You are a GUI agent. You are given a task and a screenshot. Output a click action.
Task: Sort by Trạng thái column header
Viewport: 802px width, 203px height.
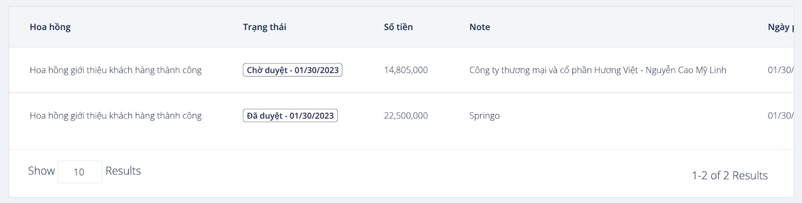pyautogui.click(x=265, y=27)
